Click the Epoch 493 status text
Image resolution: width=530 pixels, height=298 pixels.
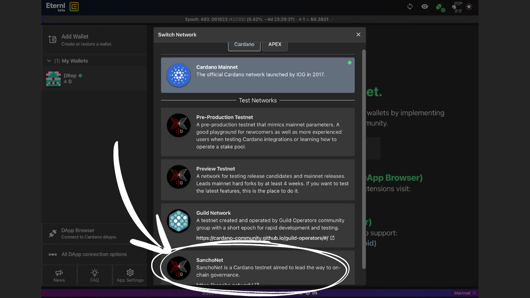click(x=260, y=19)
